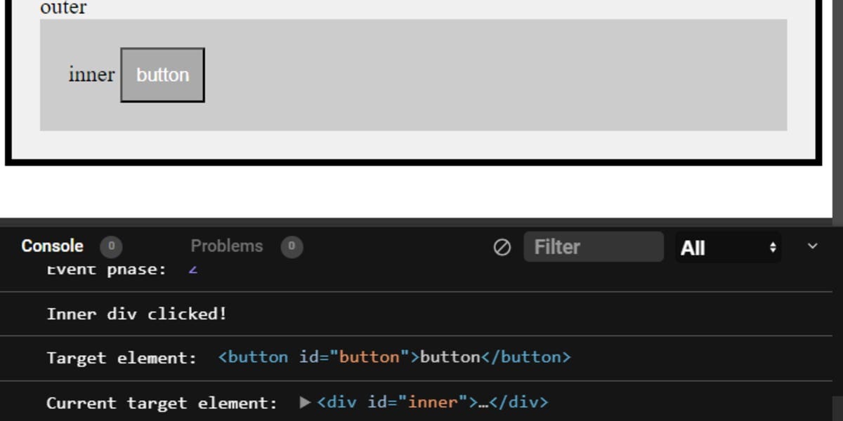Click the gray "button" button
This screenshot has height=421, width=843.
(x=162, y=75)
